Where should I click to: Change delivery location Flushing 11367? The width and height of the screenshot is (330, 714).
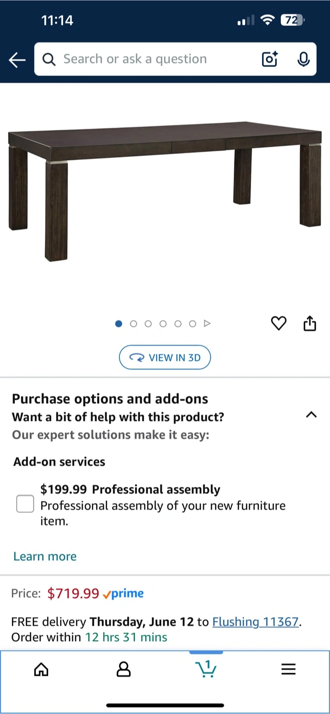(x=256, y=622)
